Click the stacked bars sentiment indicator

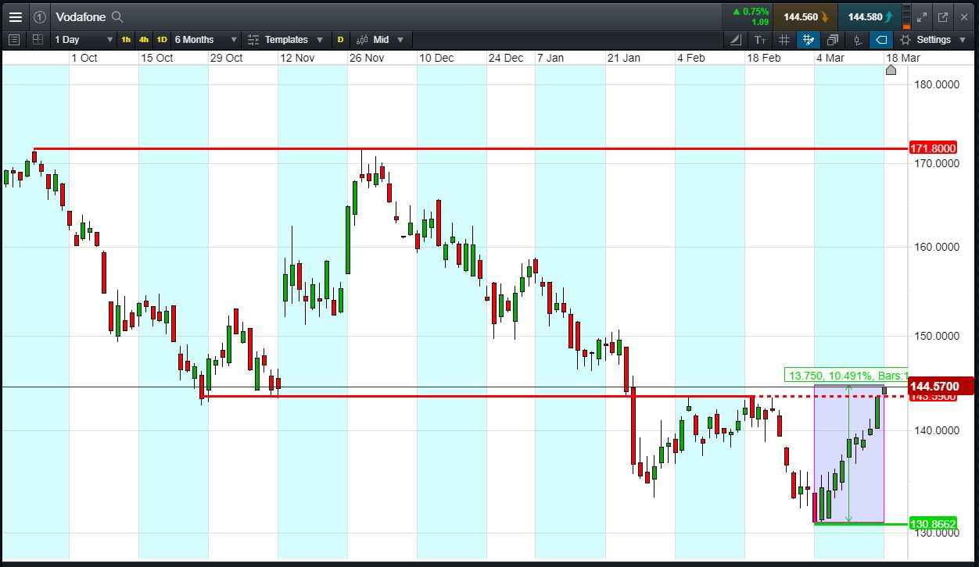[907, 16]
